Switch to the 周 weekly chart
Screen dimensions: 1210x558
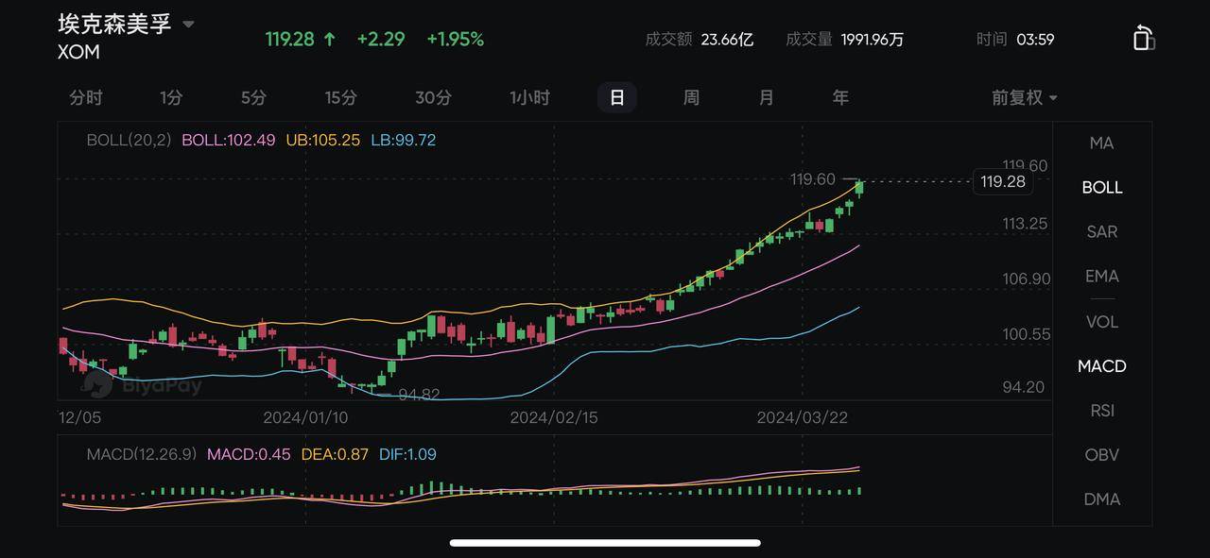coord(691,97)
